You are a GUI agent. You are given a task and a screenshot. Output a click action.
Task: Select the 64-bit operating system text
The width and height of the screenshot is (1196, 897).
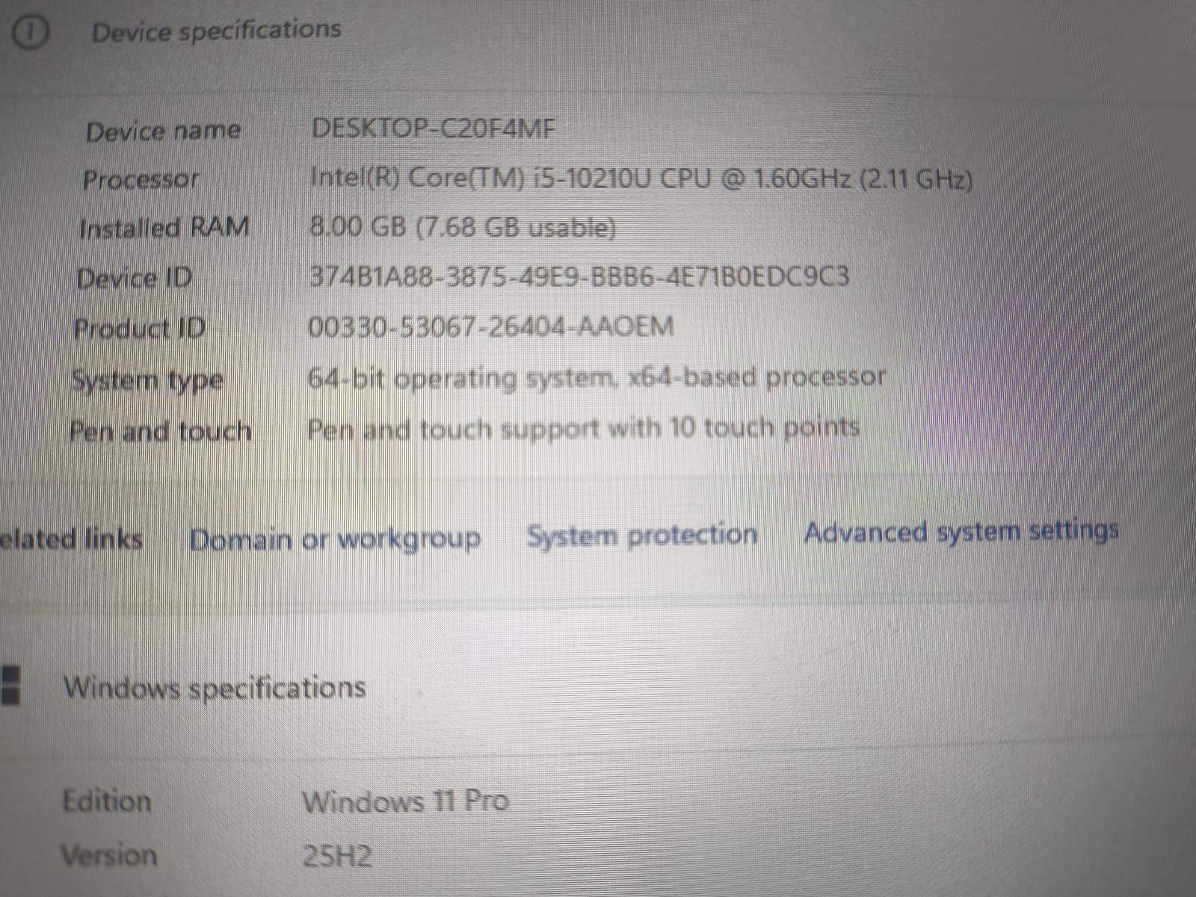pyautogui.click(x=597, y=379)
